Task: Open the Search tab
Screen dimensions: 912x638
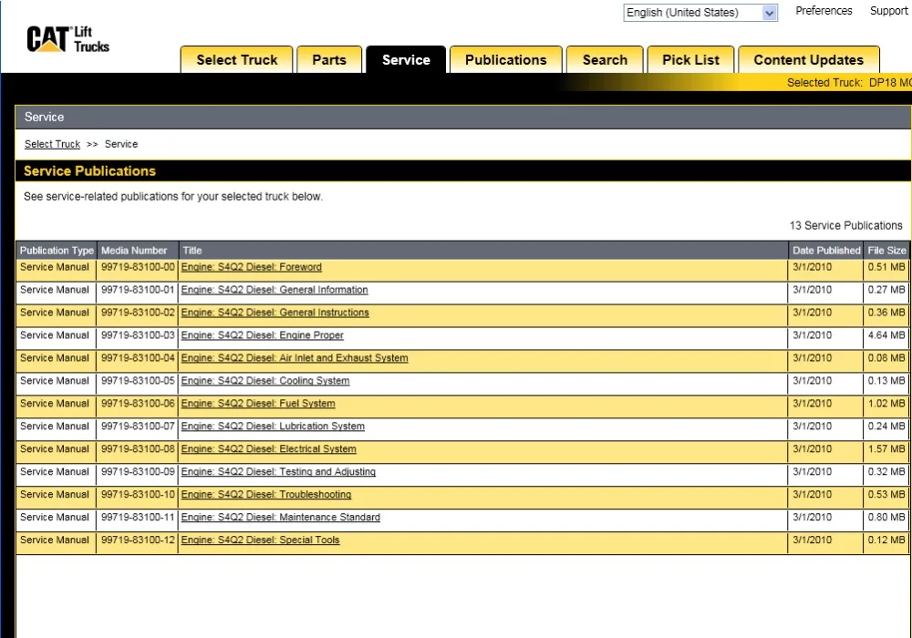Action: [605, 60]
